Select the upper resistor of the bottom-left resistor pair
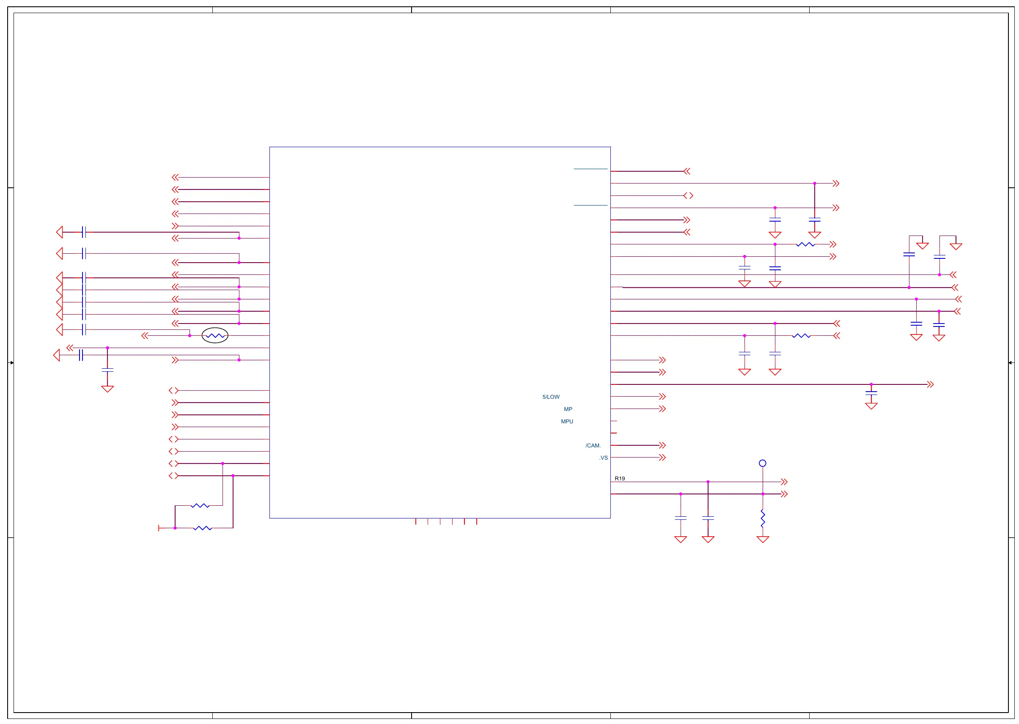 coord(200,505)
